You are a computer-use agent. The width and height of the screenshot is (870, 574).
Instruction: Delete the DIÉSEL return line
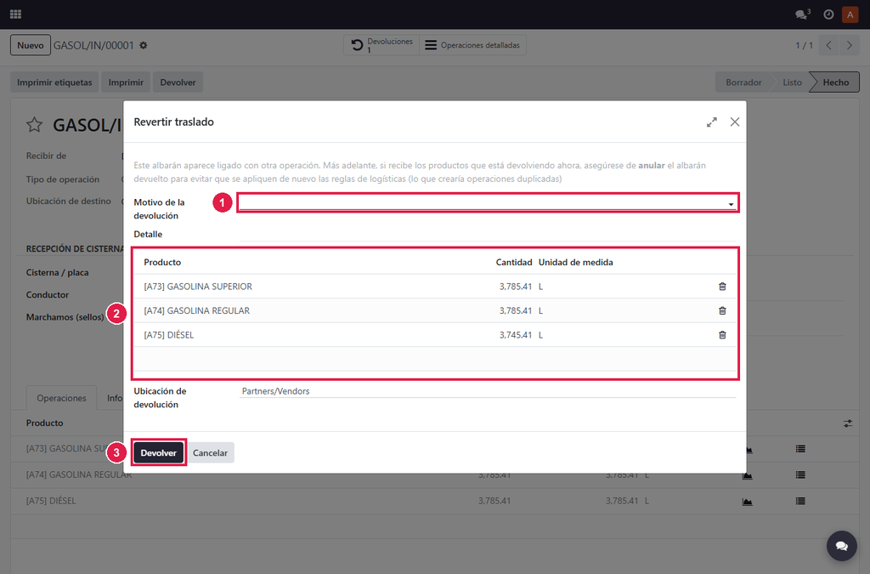pyautogui.click(x=722, y=335)
